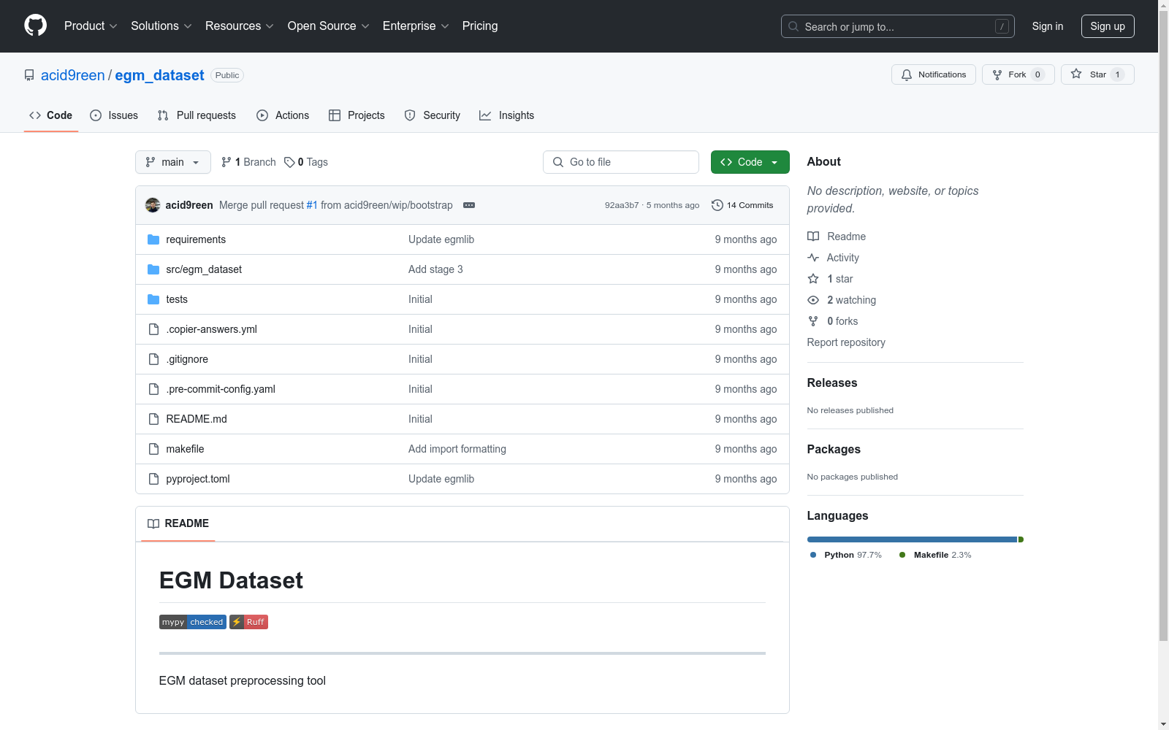Click the star icon beside '1 star'
The width and height of the screenshot is (1169, 730).
[x=813, y=279]
